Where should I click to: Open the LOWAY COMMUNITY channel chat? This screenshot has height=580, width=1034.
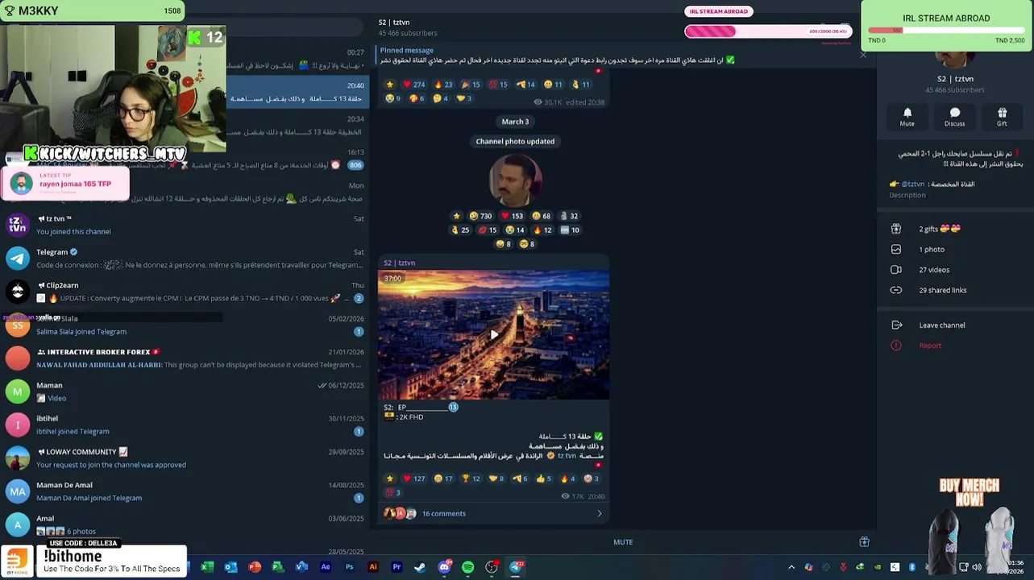pyautogui.click(x=185, y=458)
